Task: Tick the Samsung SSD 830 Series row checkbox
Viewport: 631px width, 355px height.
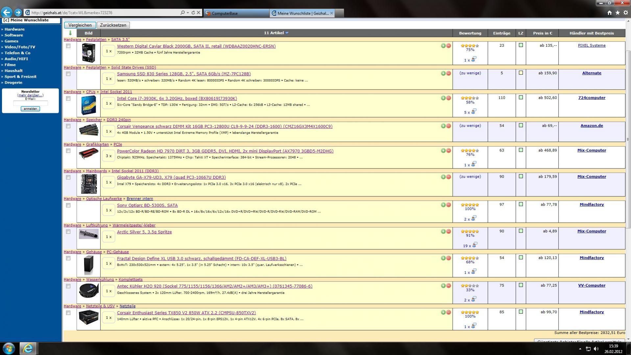Action: [68, 74]
